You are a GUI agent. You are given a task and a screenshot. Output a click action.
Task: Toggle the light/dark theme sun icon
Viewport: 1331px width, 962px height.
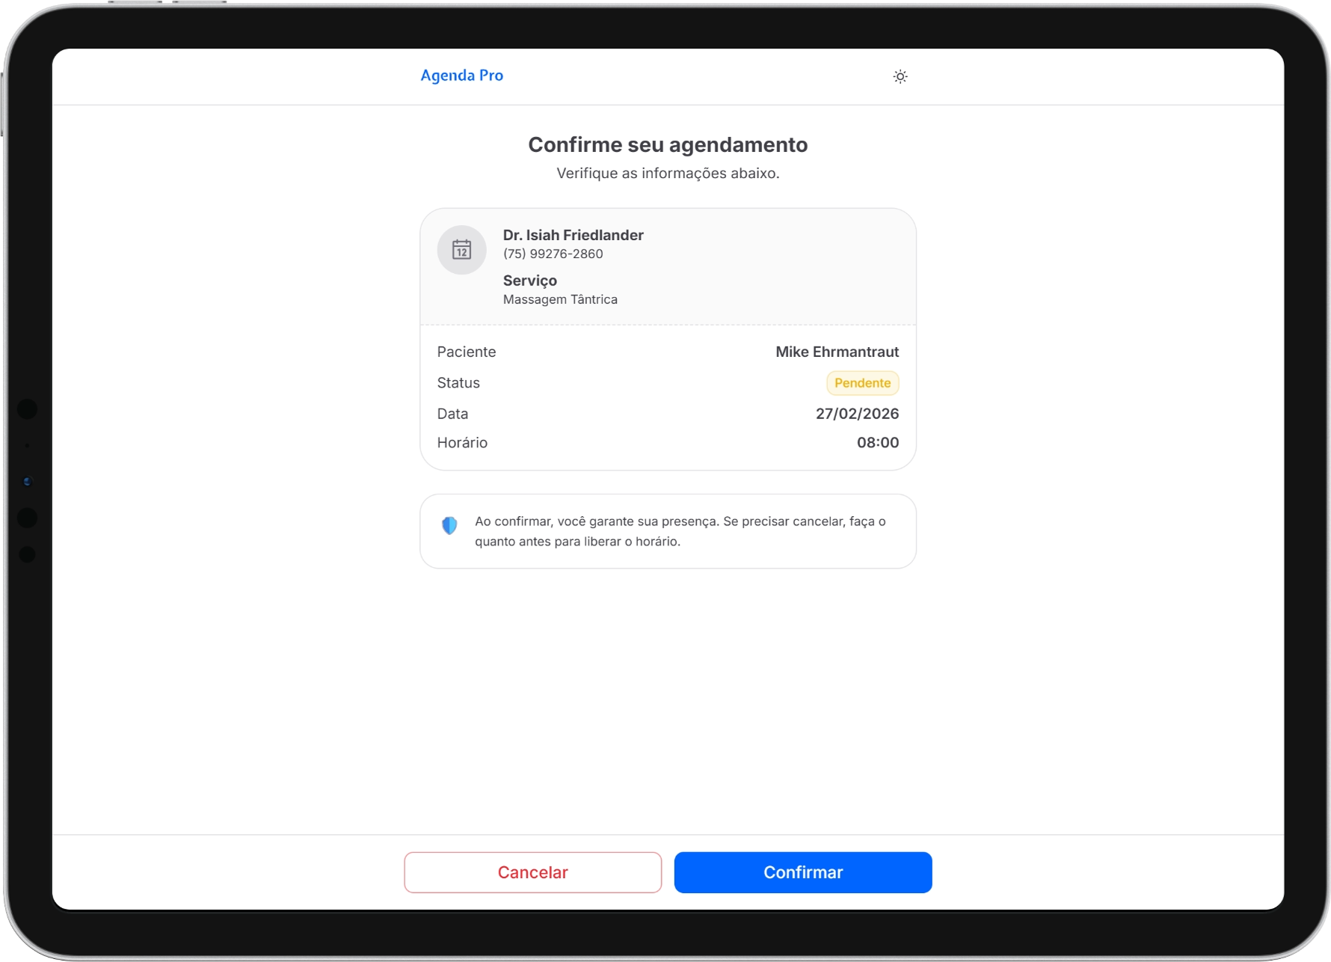(x=900, y=76)
